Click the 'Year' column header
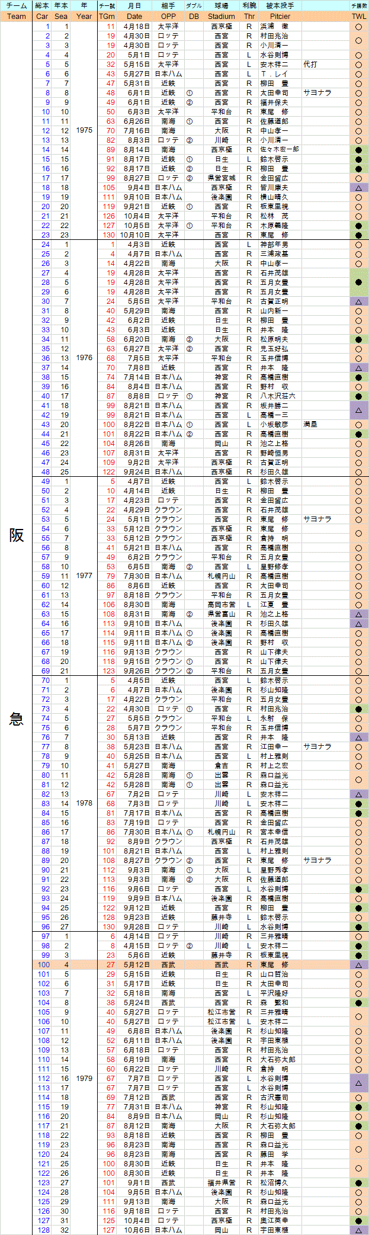 coord(85,17)
